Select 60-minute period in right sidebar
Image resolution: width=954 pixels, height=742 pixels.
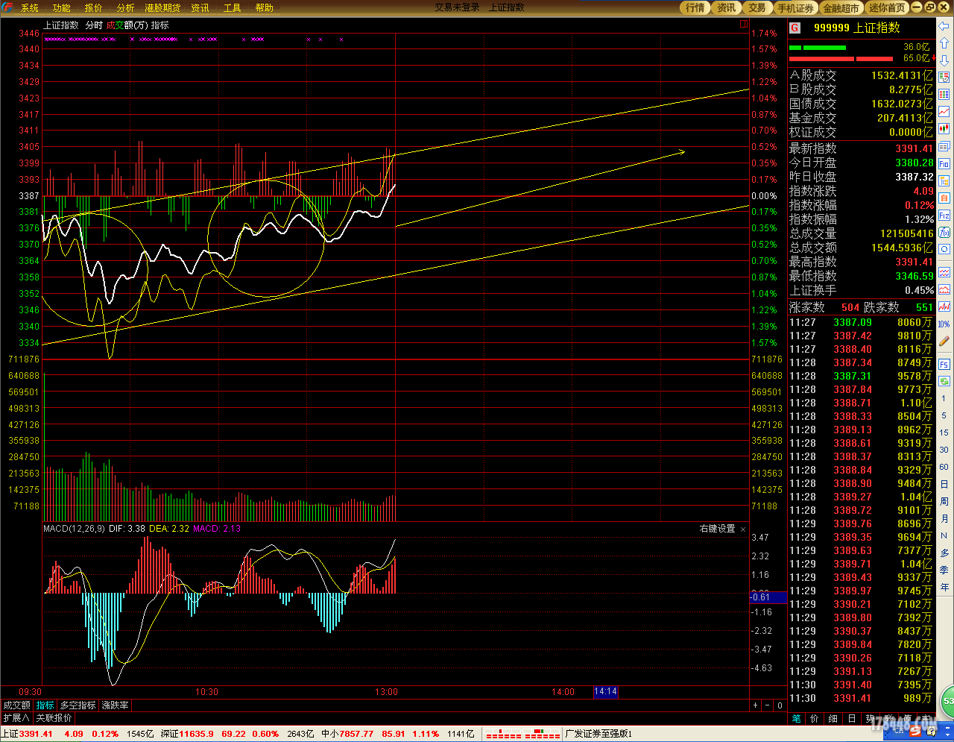click(944, 467)
